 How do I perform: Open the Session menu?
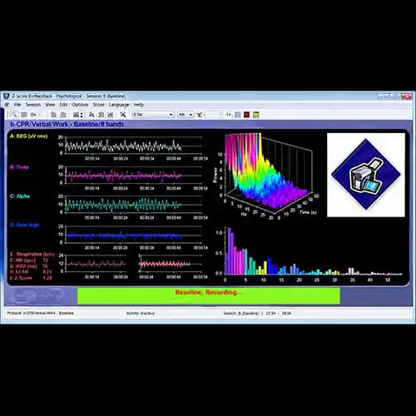click(x=33, y=105)
